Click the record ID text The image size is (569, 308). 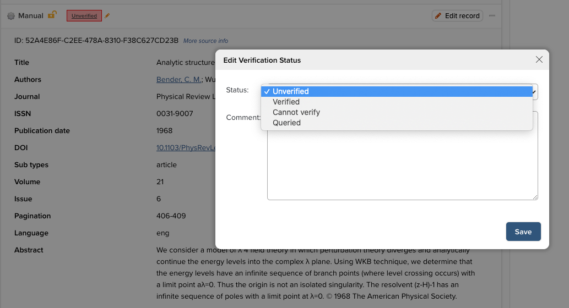coord(96,40)
